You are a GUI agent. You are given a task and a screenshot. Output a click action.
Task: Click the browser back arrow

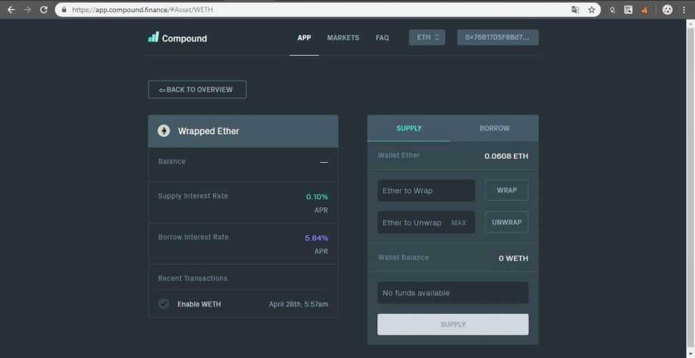point(11,9)
